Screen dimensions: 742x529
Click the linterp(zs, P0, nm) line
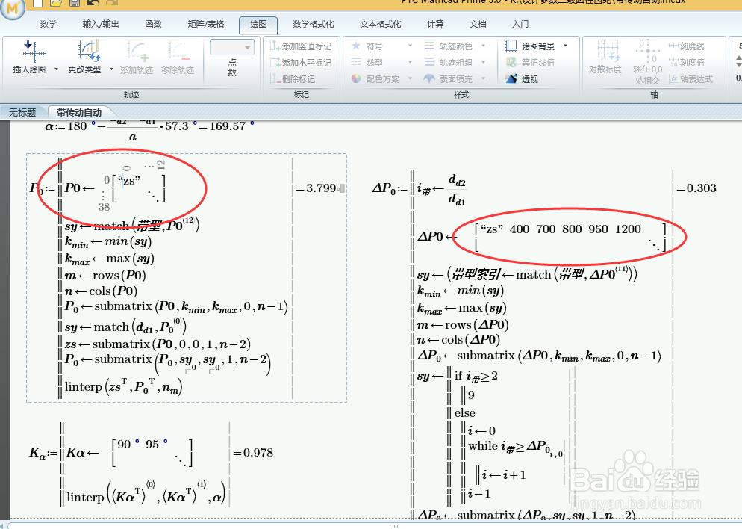[x=123, y=386]
